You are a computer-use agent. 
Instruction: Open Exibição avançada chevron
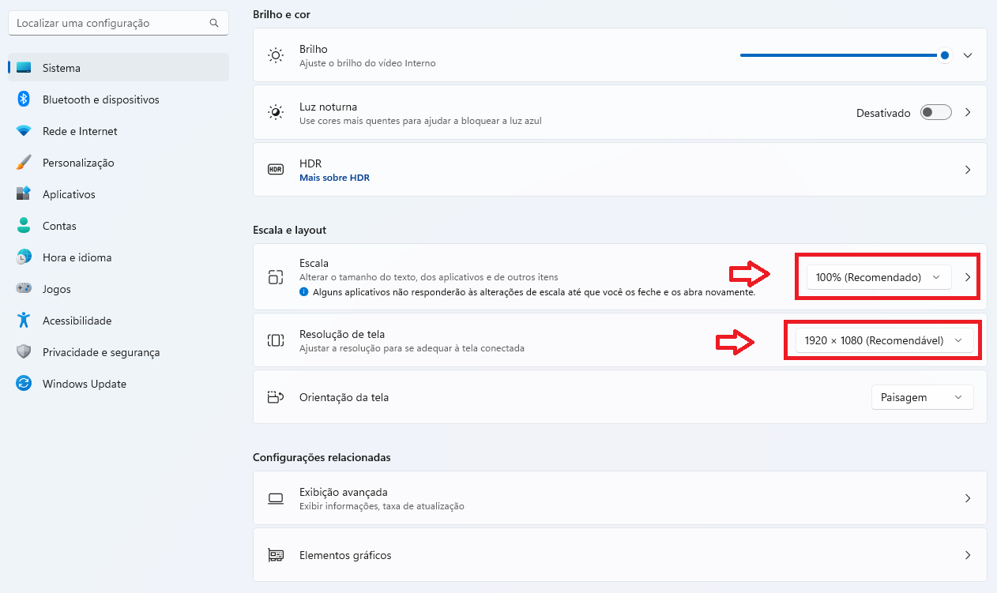[968, 498]
